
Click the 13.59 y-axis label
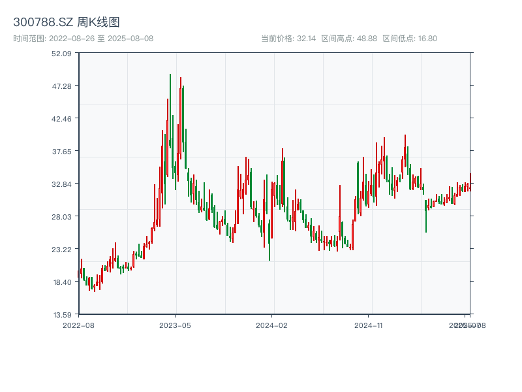click(x=62, y=314)
